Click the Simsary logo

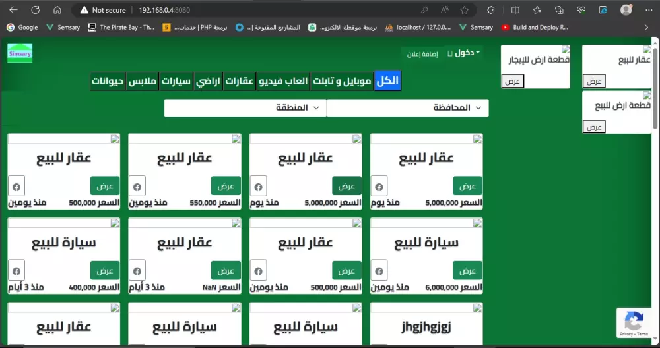pos(20,53)
